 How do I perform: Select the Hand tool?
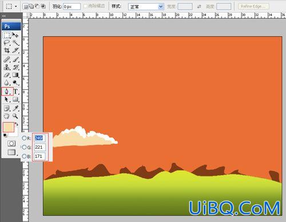pyautogui.click(x=7, y=116)
